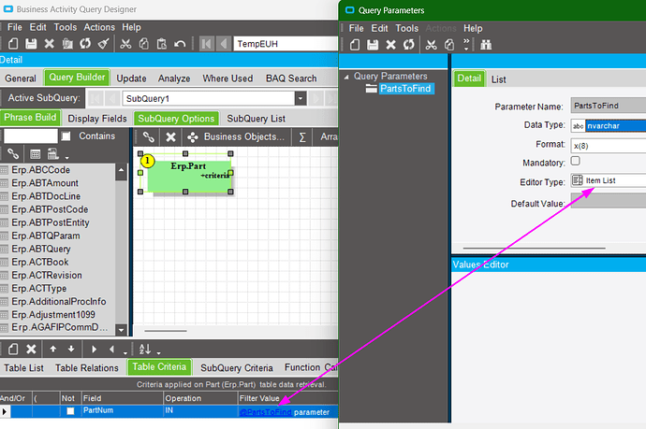
Task: Click the A-Z sort icon
Action: tap(145, 350)
